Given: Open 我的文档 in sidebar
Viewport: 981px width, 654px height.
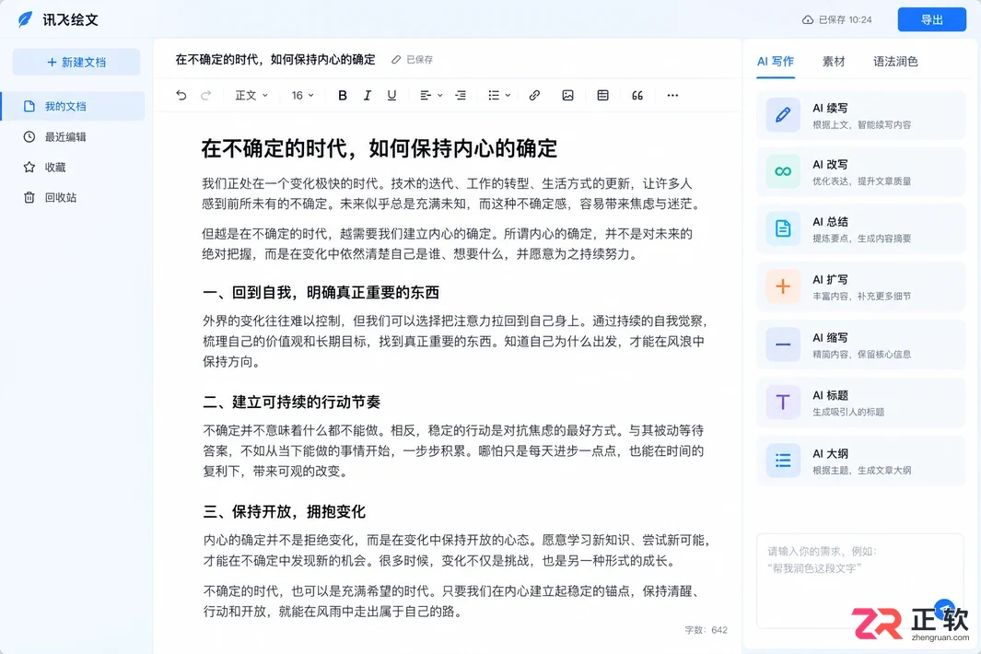Looking at the screenshot, I should 73,107.
